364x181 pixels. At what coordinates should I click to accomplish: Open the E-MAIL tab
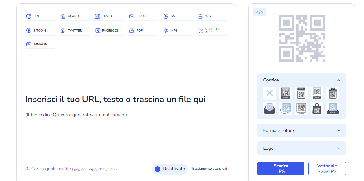click(x=143, y=16)
